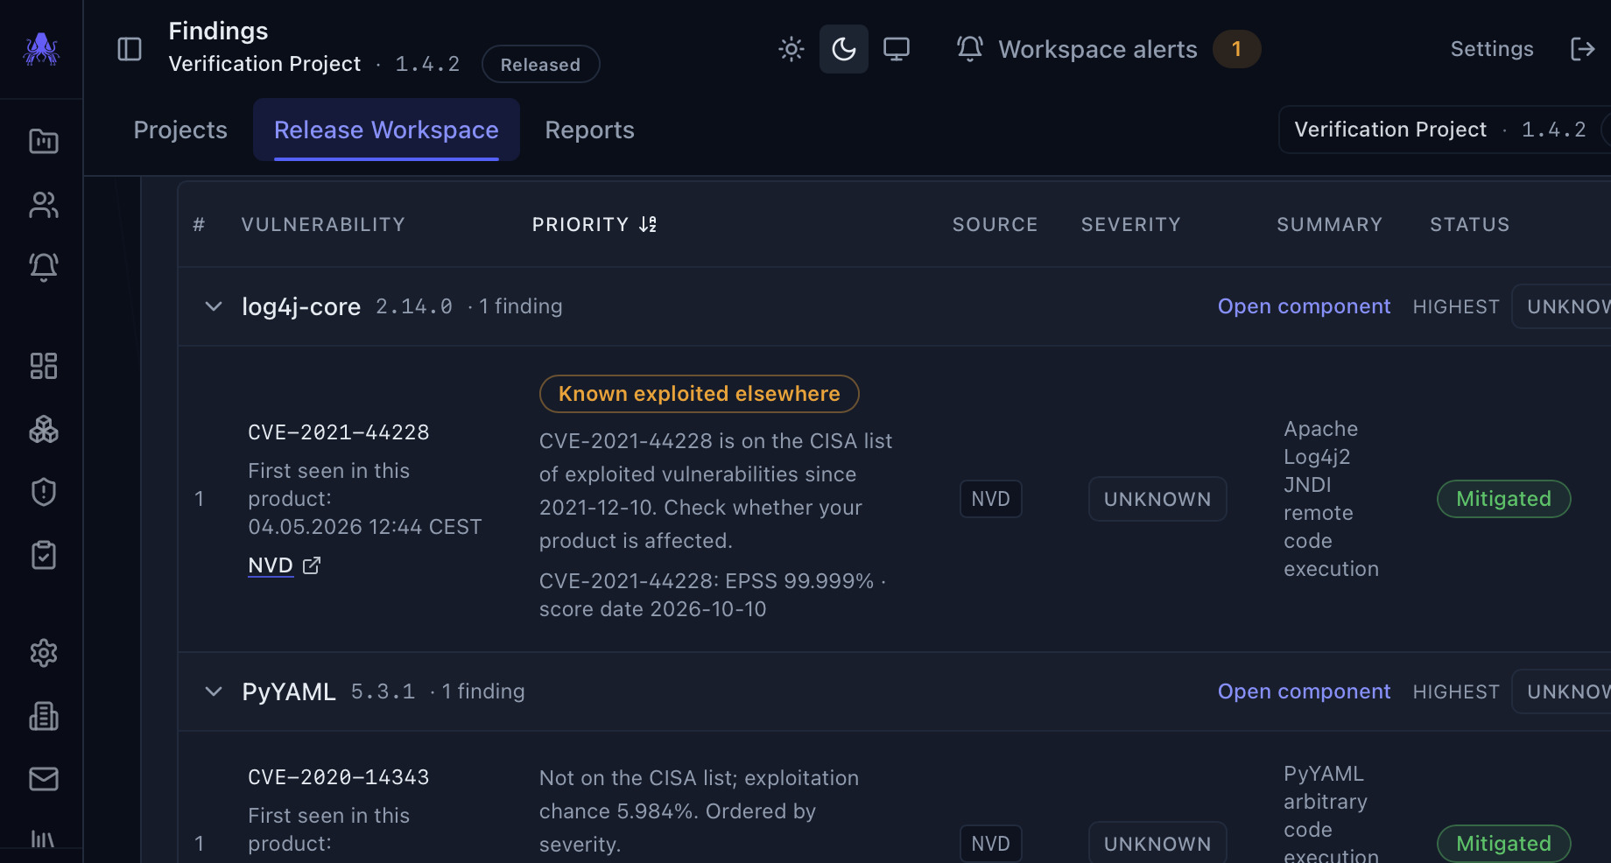Open component link for log4j-core
This screenshot has width=1611, height=863.
point(1304,306)
